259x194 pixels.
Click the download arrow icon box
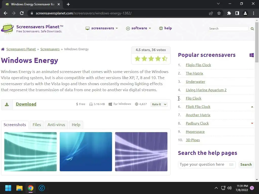(x=7, y=105)
